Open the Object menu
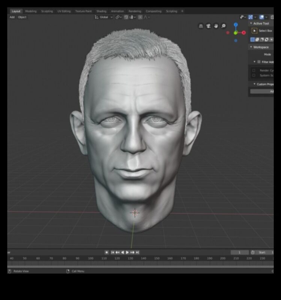281x300 pixels. (22, 17)
